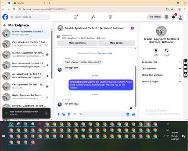This screenshot has width=188, height=151.
Task: Open the notifications bell icon
Action: (x=173, y=17)
